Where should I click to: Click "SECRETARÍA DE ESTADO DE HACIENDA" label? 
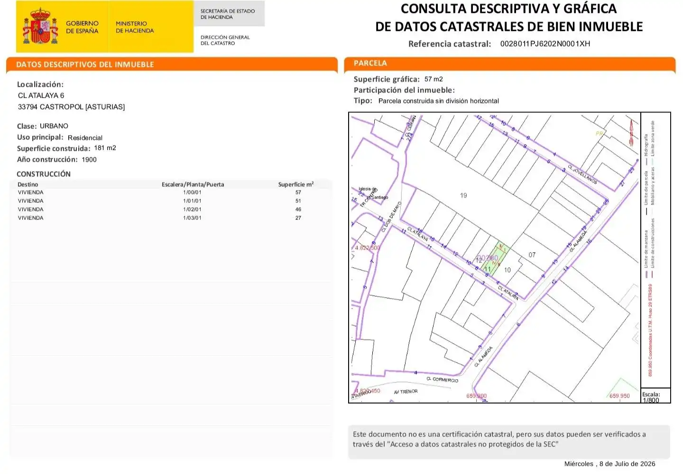(228, 14)
